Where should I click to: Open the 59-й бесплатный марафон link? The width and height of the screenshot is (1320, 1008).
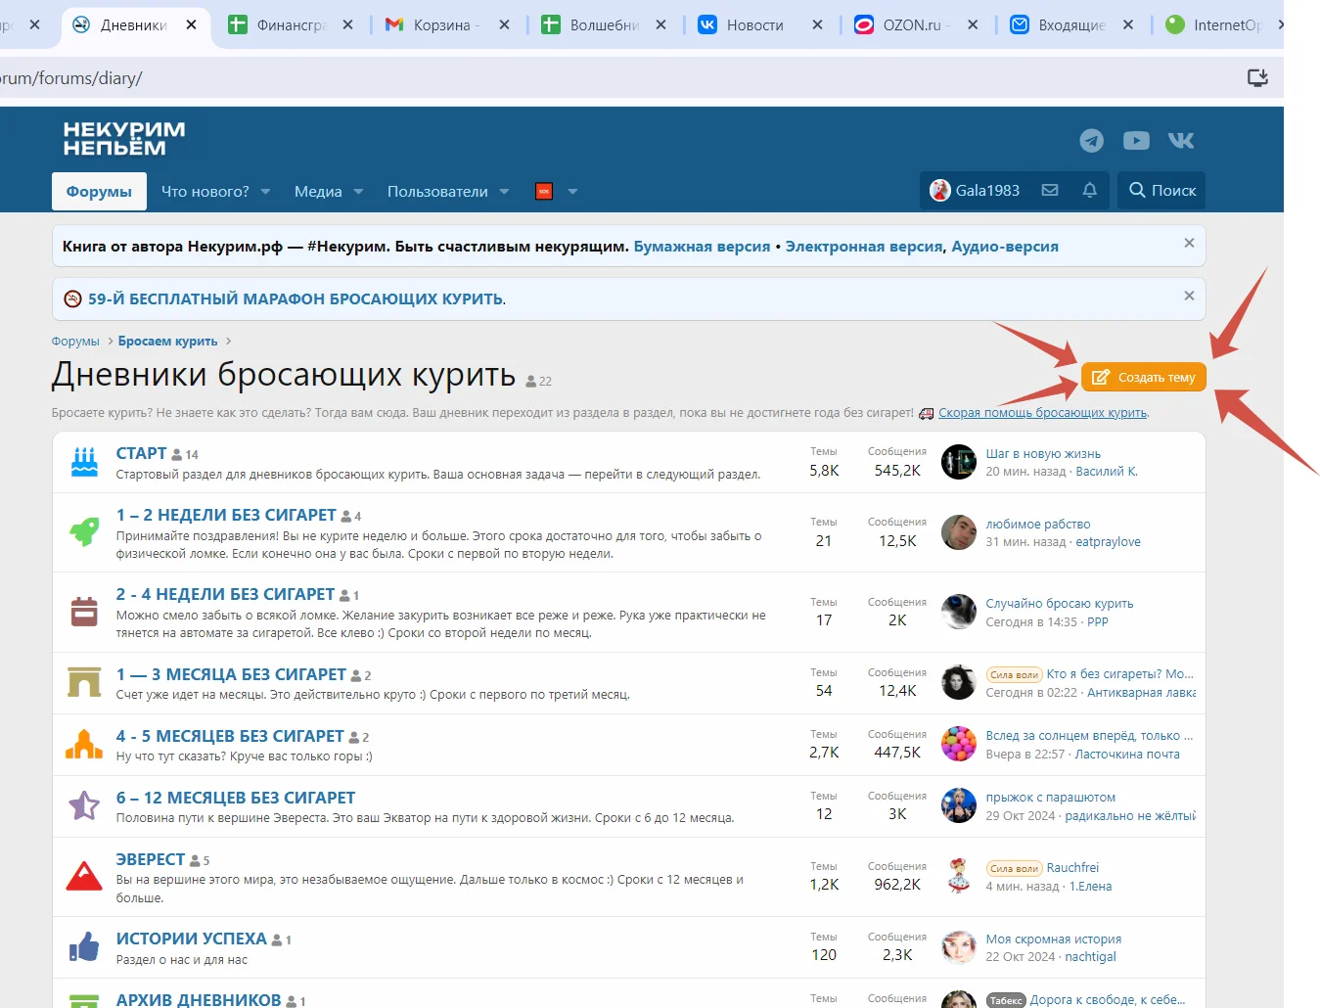296,299
